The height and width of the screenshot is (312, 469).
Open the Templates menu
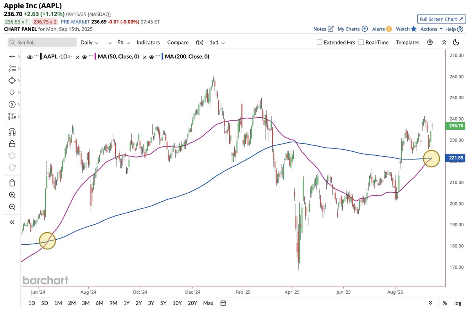click(407, 43)
